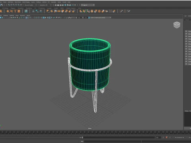Viewport: 191px width, 143px height.
Task: Click the first render clapboard icon in status line
Action: 56,5
